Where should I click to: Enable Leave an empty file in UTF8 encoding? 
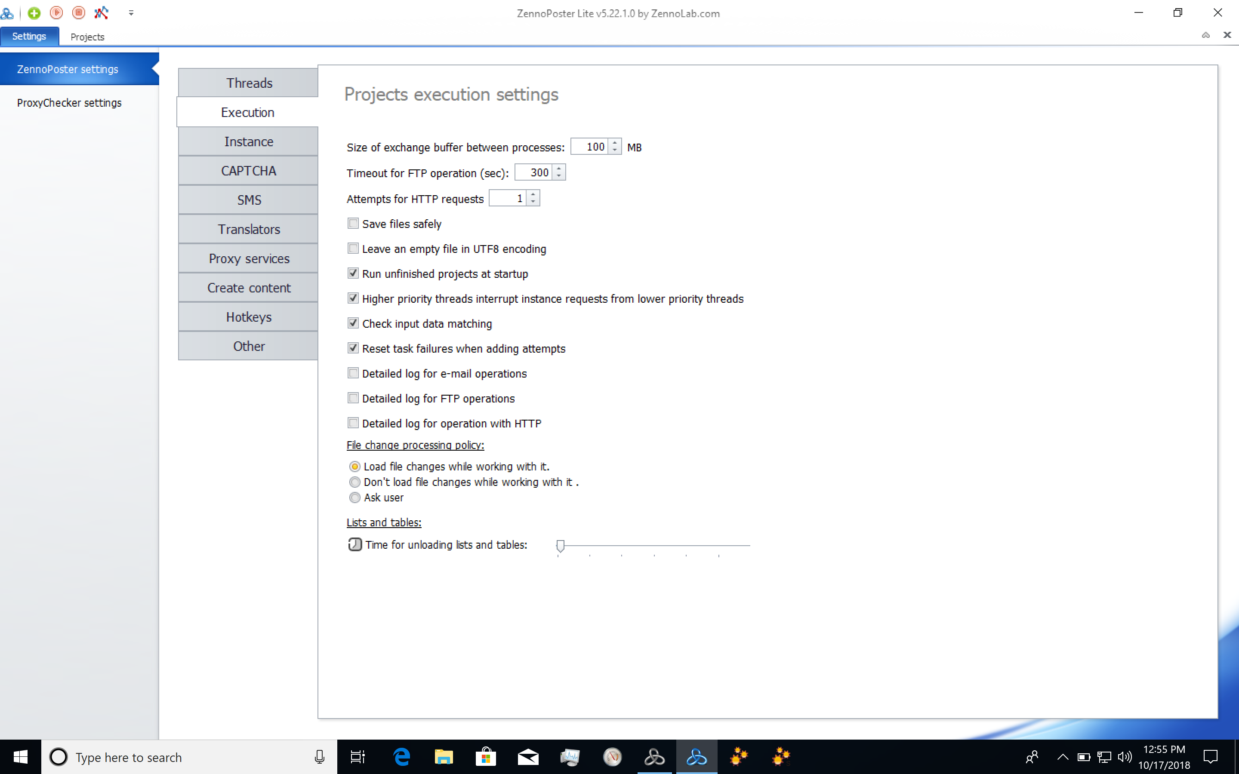(x=353, y=248)
